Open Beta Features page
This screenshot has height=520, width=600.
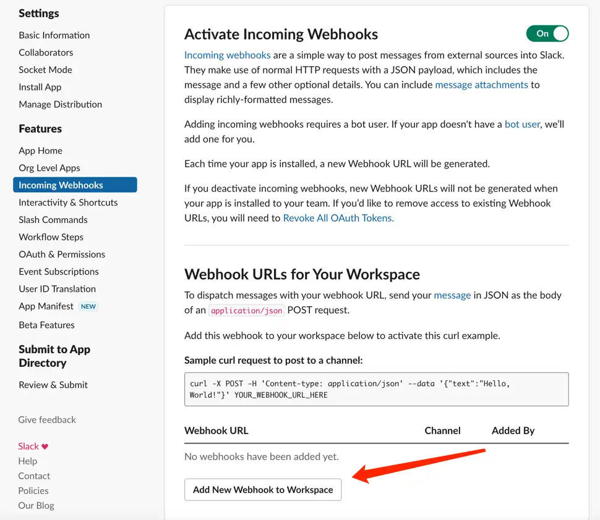46,325
